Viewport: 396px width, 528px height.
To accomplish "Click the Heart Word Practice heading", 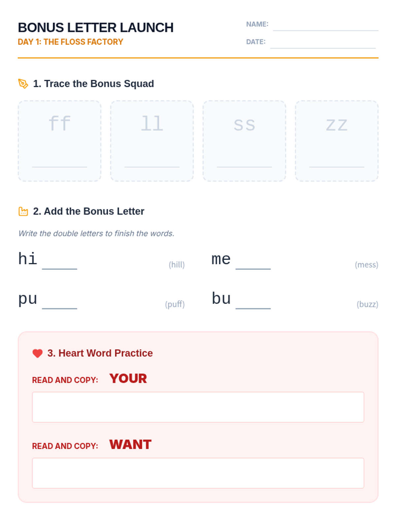I will pyautogui.click(x=100, y=353).
